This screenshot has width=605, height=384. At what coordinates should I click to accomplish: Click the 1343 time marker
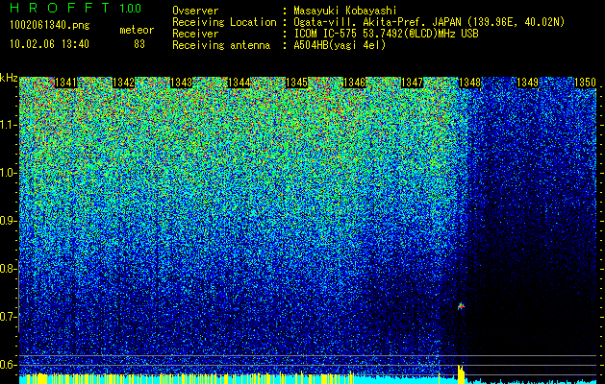(182, 83)
